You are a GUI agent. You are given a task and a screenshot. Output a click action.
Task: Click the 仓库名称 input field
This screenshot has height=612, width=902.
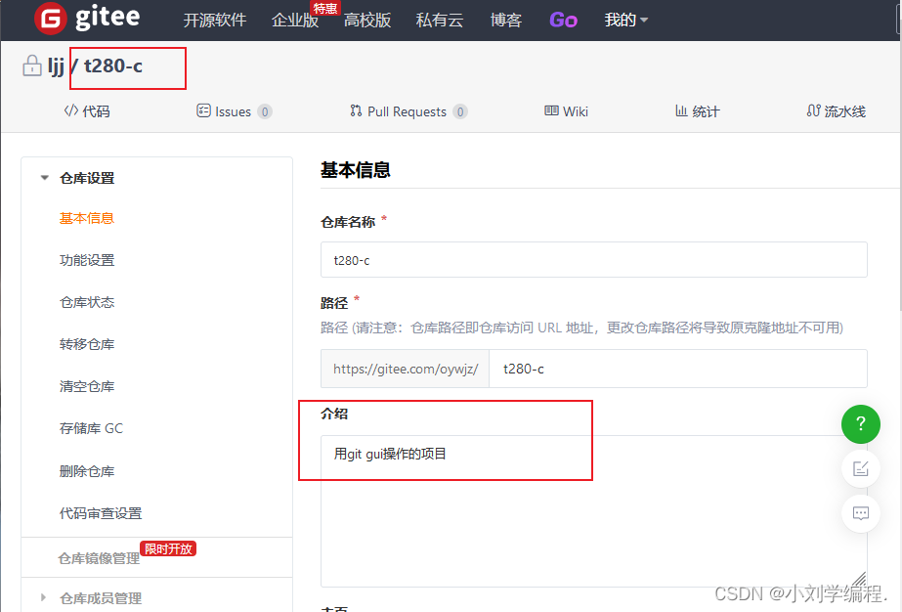click(593, 260)
